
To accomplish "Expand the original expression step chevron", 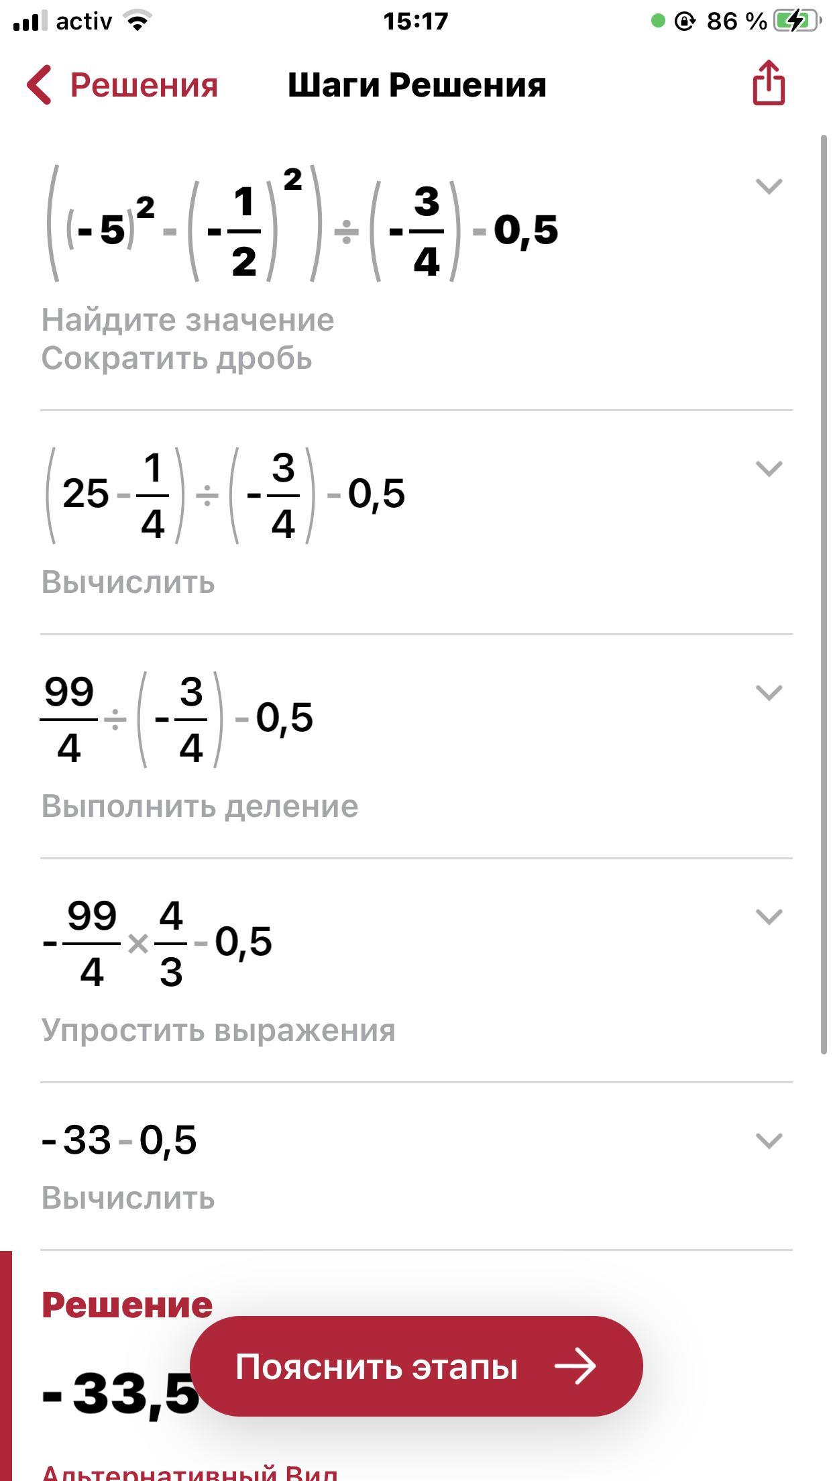I will [769, 186].
